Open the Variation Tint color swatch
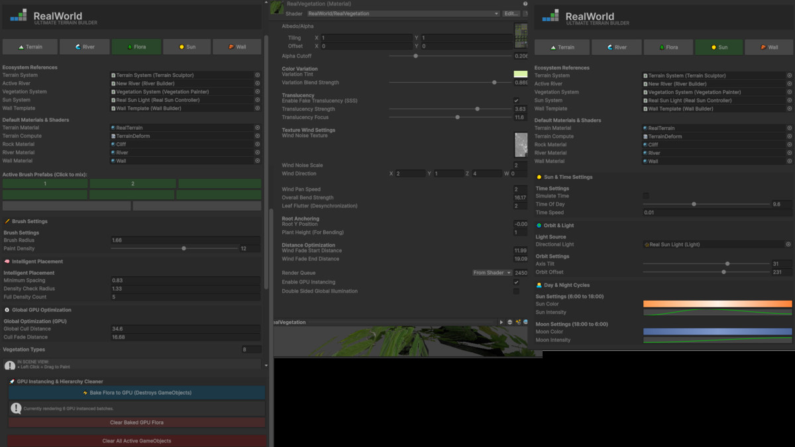This screenshot has width=795, height=447. tap(521, 75)
